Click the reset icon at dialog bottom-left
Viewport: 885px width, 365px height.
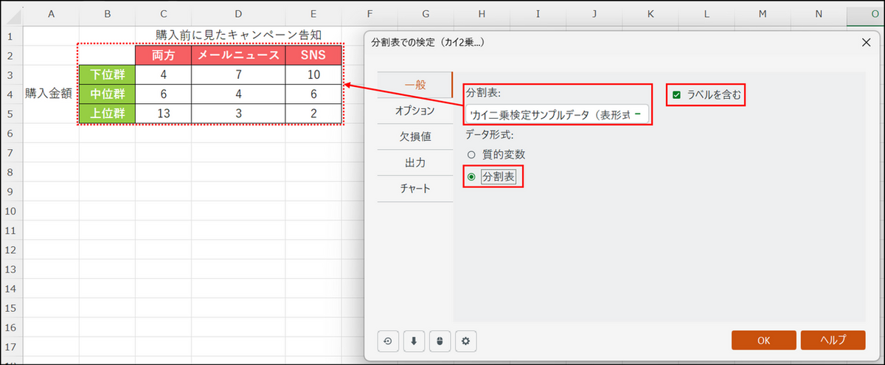click(x=388, y=341)
